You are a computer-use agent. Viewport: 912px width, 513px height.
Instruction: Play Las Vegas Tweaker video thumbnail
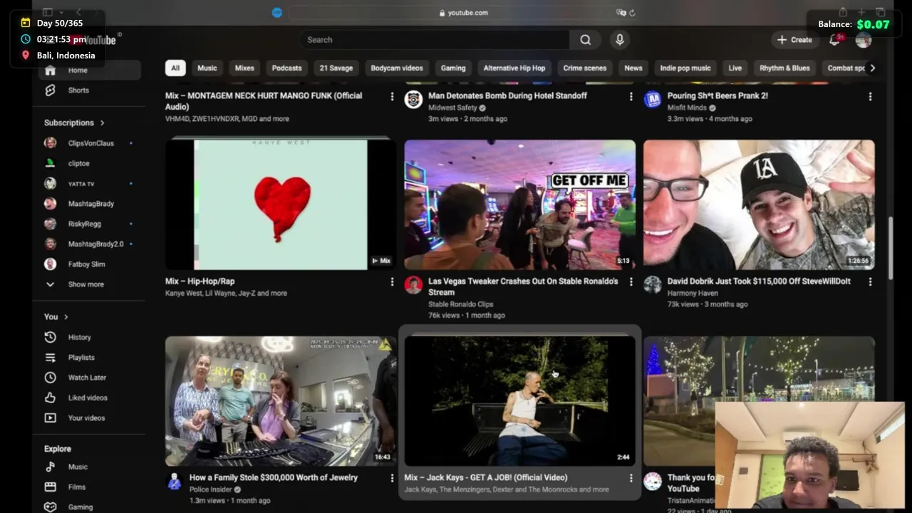tap(519, 204)
